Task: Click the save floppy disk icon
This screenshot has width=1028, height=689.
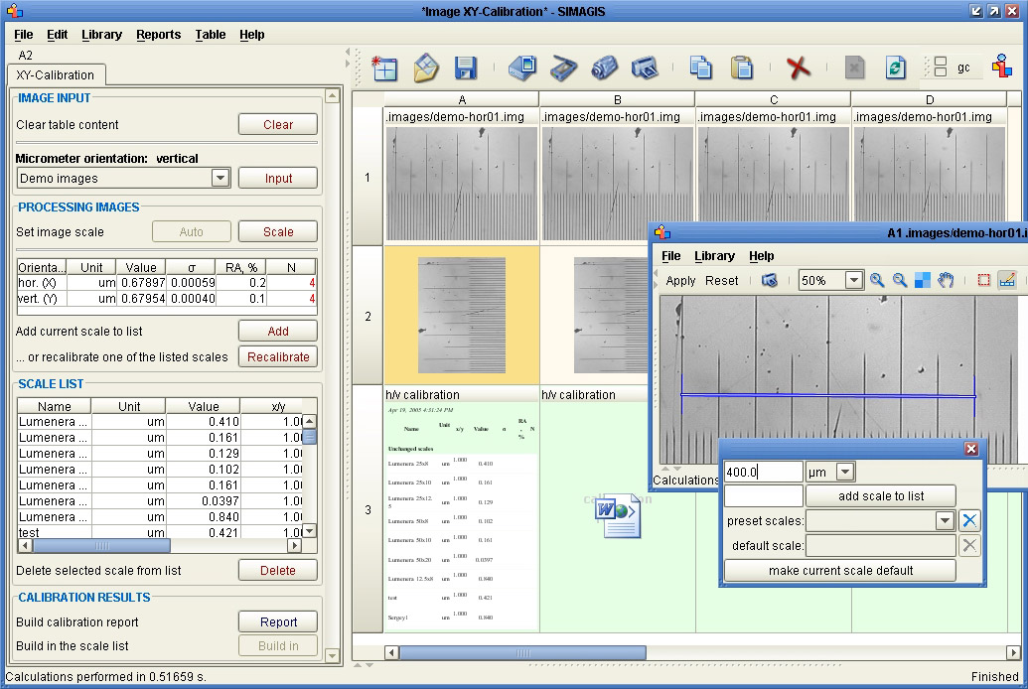Action: click(x=465, y=68)
